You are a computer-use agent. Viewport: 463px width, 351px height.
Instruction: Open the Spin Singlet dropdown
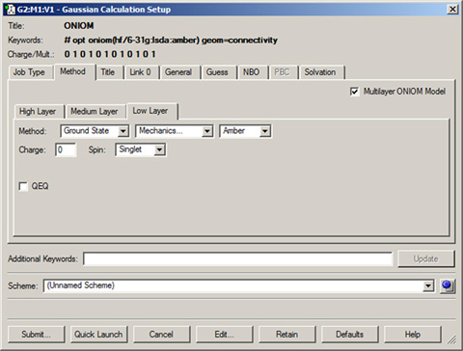[x=141, y=149]
